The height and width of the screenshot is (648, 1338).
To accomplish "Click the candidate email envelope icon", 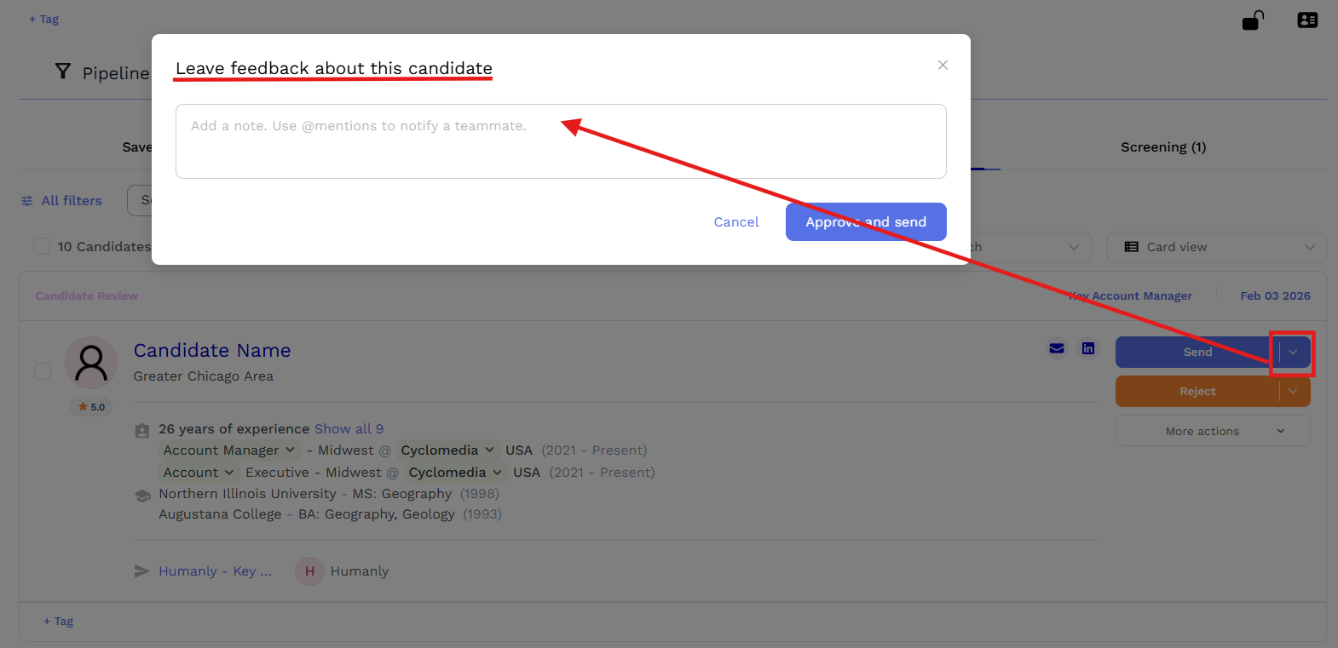I will point(1057,348).
